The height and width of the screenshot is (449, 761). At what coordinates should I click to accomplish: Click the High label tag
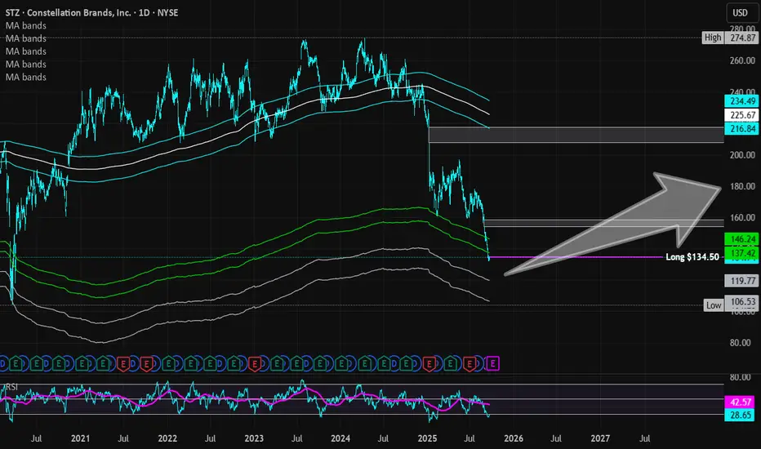(x=713, y=38)
